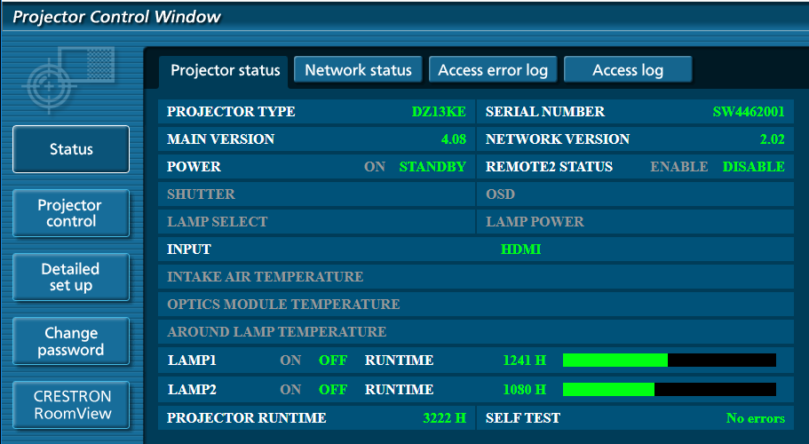Image resolution: width=809 pixels, height=444 pixels.
Task: Launch CRESTRON RoomView
Action: pos(71,405)
